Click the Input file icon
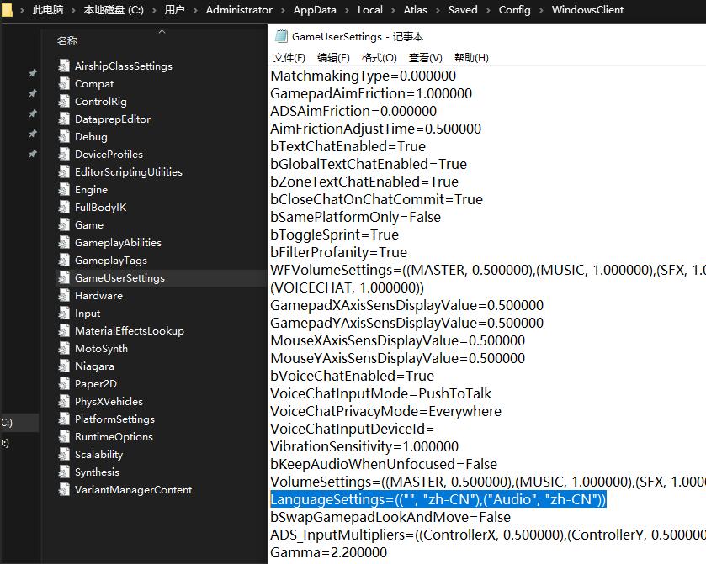Image resolution: width=706 pixels, height=564 pixels. click(64, 313)
